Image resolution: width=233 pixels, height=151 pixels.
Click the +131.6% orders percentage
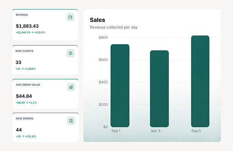[30, 137]
